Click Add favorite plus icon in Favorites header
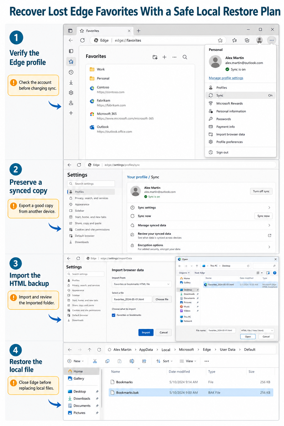The height and width of the screenshot is (426, 284). [x=164, y=57]
